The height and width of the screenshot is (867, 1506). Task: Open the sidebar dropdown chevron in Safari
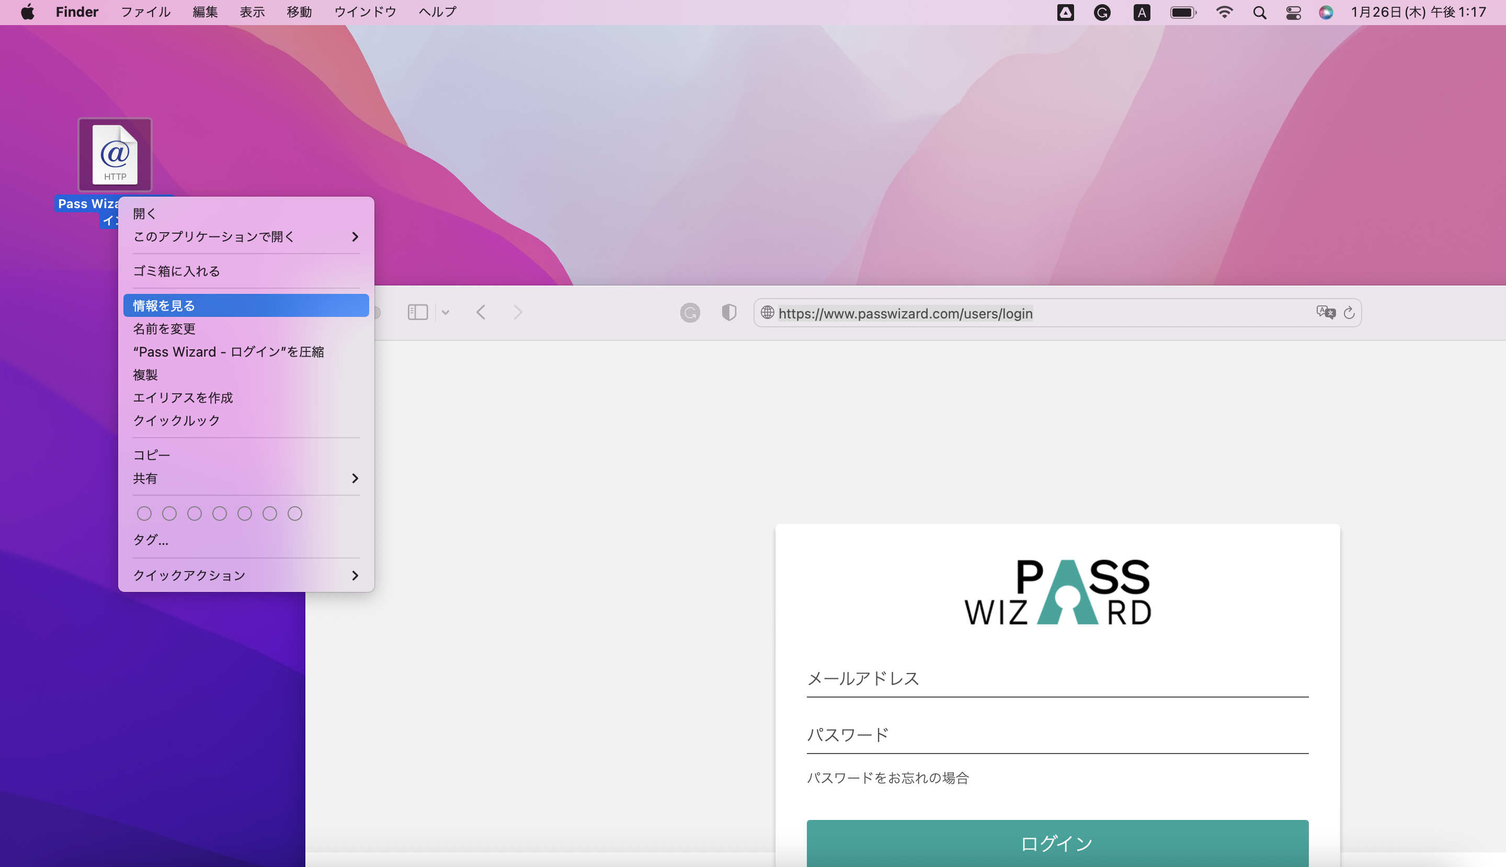coord(445,312)
